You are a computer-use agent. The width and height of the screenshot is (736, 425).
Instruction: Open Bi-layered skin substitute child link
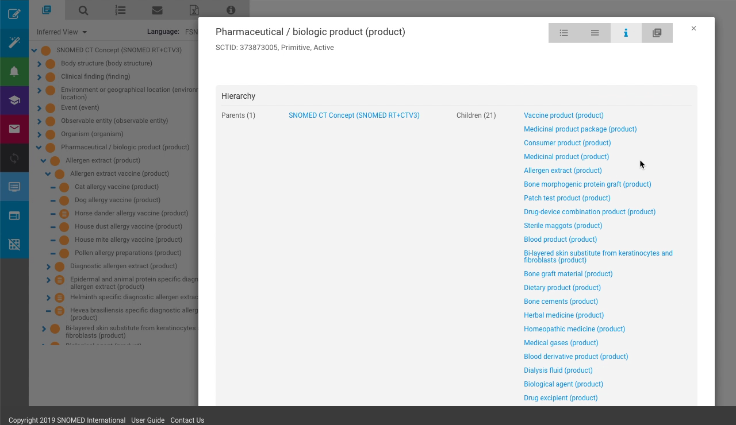coord(598,257)
